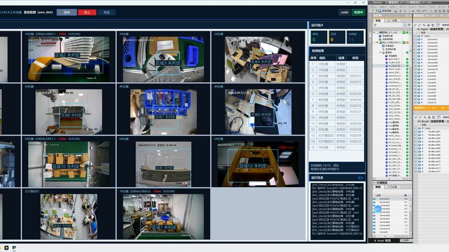Click the cuda badge
The image size is (449, 252).
coord(345,12)
